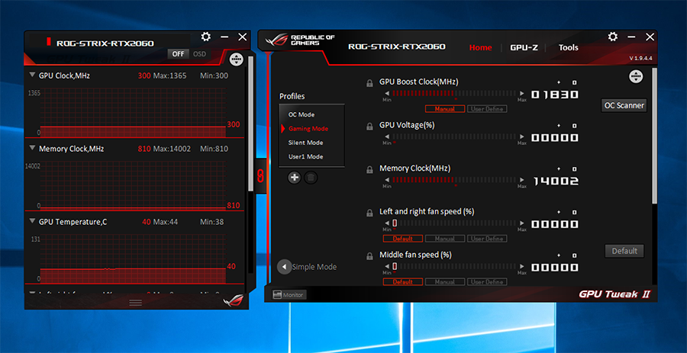Click the round expand-all icon in monitor window
This screenshot has height=353, width=687.
point(236,59)
